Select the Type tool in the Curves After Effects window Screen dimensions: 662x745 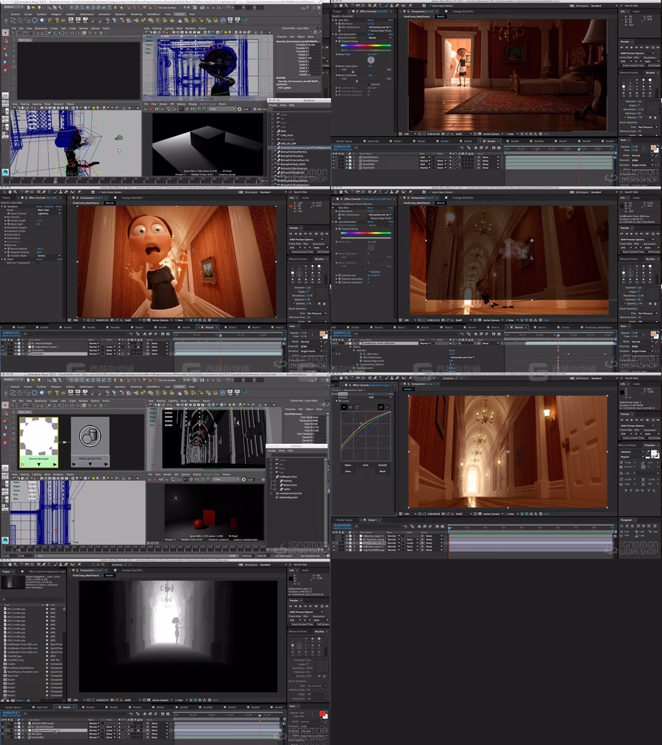(380, 378)
